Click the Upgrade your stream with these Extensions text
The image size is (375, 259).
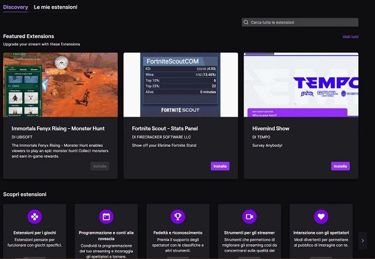coord(42,44)
